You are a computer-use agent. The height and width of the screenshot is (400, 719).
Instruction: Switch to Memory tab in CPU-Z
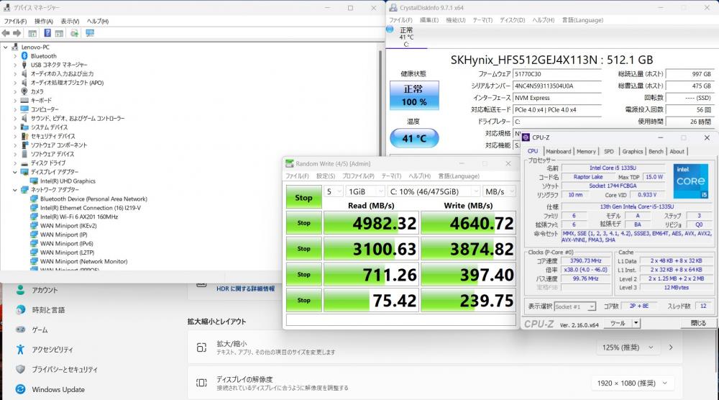click(x=586, y=151)
